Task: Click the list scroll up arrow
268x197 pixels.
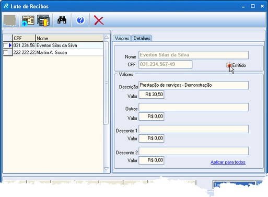Action: pyautogui.click(x=106, y=38)
